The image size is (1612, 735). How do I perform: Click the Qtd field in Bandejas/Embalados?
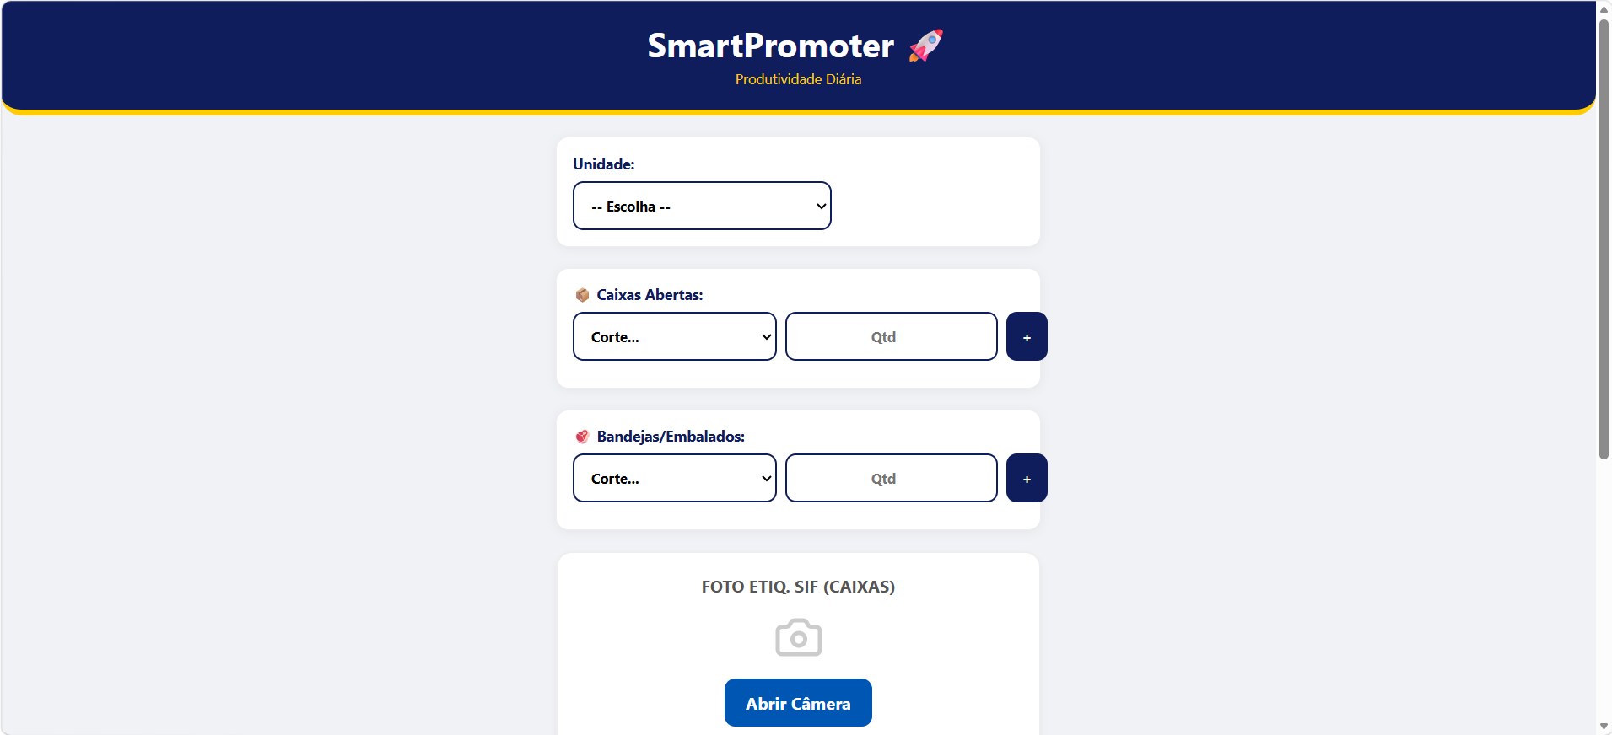click(890, 478)
